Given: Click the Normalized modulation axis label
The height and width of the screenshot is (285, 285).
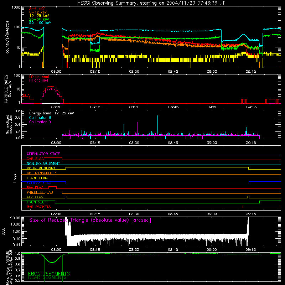Looking at the screenshot, I should 9,124.
